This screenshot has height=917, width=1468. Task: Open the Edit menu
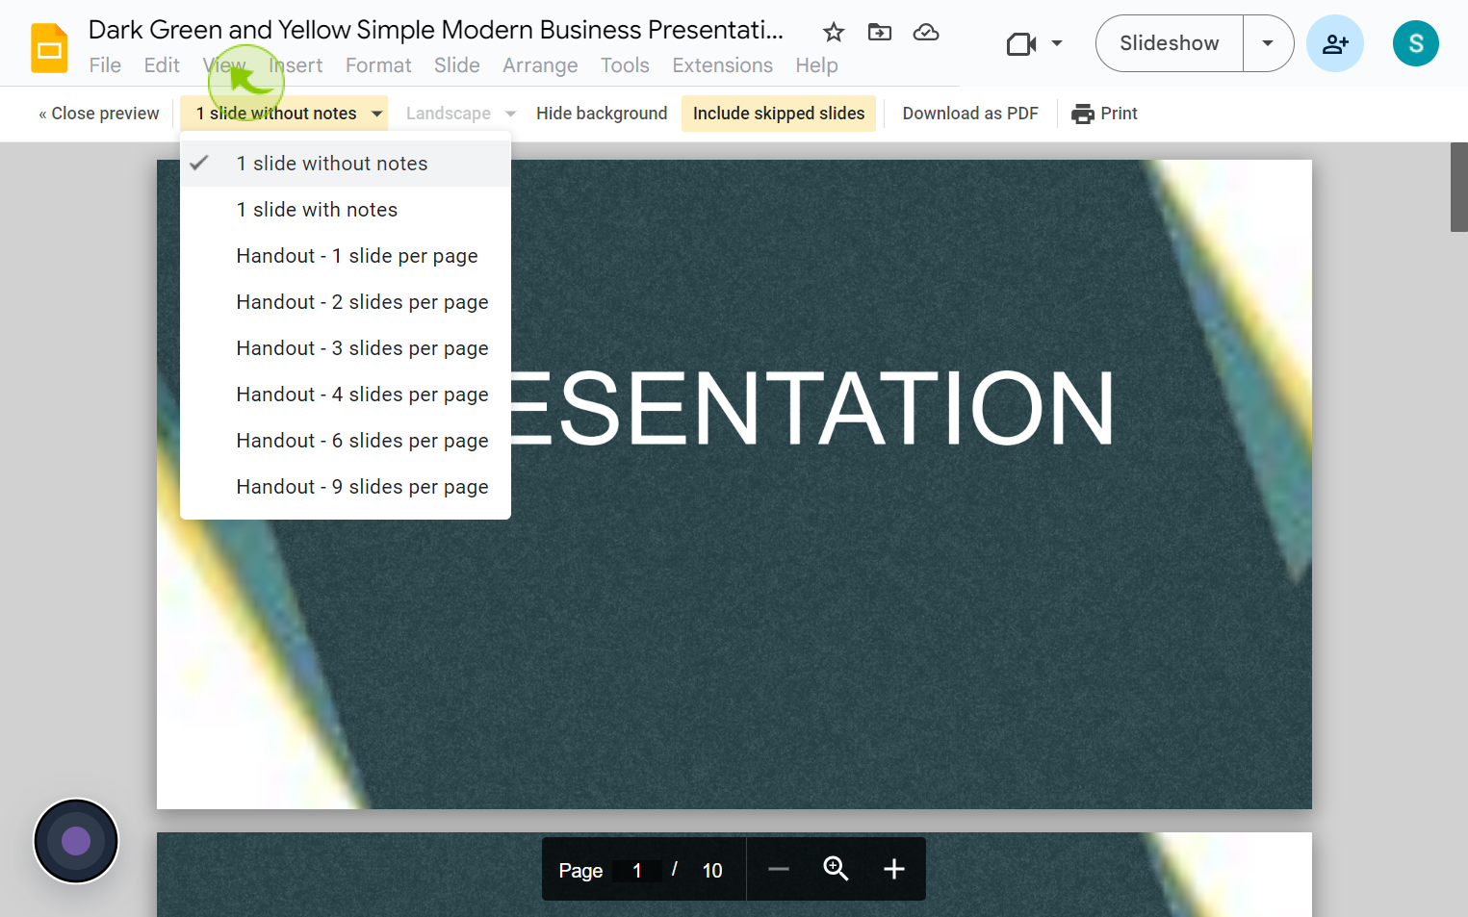pyautogui.click(x=162, y=65)
